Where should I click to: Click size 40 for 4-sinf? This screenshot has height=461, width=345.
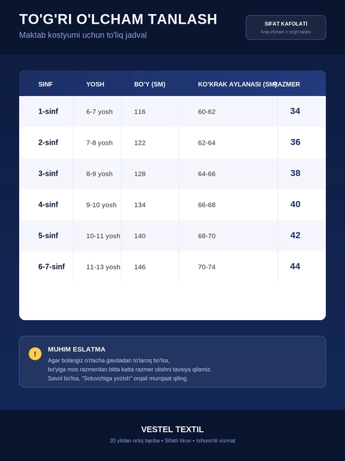pos(295,204)
